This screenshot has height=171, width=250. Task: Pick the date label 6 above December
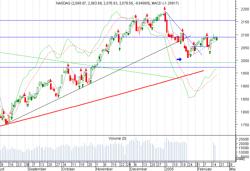pyautogui.click(x=136, y=165)
